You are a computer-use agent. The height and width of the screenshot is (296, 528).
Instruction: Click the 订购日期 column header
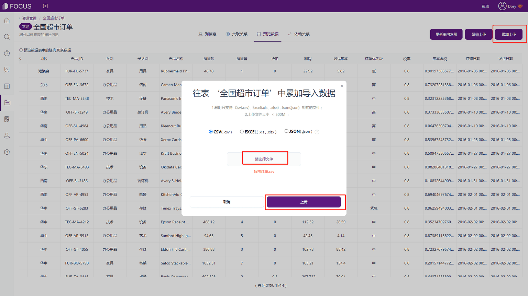473,59
